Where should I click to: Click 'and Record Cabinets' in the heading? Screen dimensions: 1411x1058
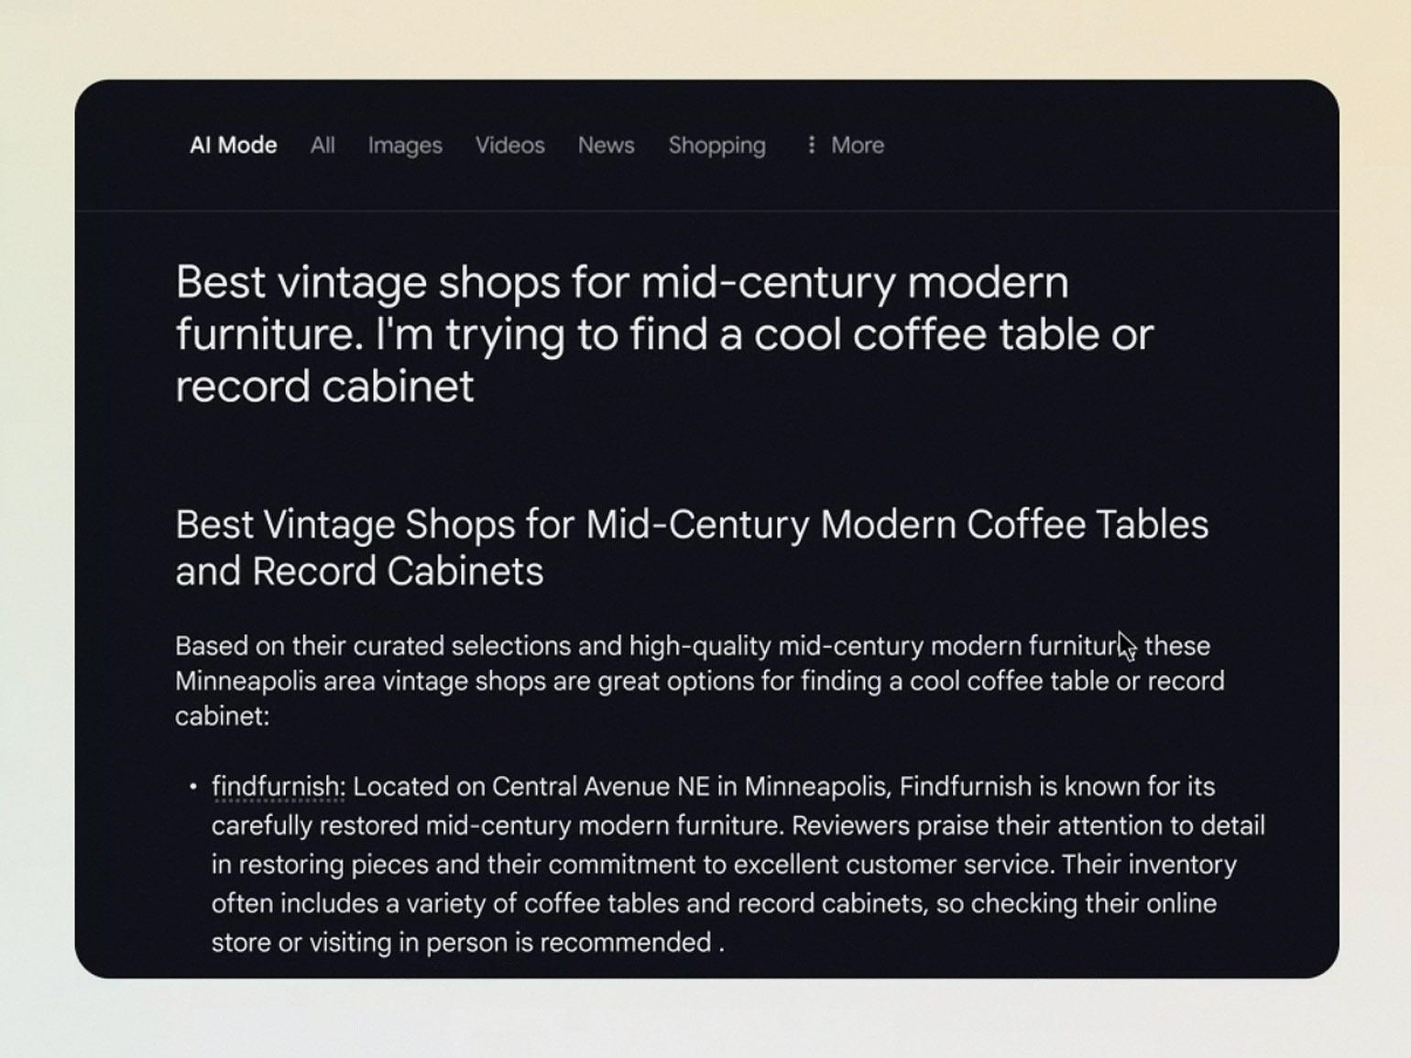click(x=359, y=571)
